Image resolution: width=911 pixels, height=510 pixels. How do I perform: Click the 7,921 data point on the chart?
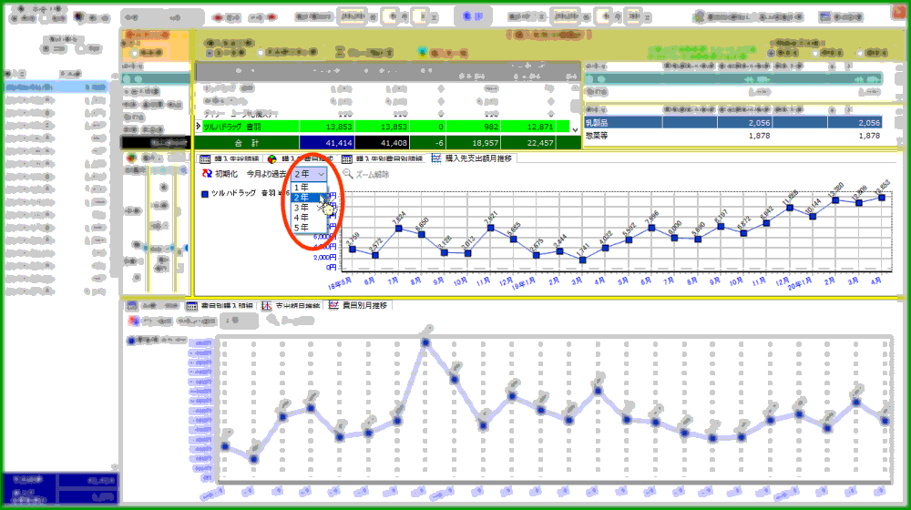pyautogui.click(x=491, y=228)
